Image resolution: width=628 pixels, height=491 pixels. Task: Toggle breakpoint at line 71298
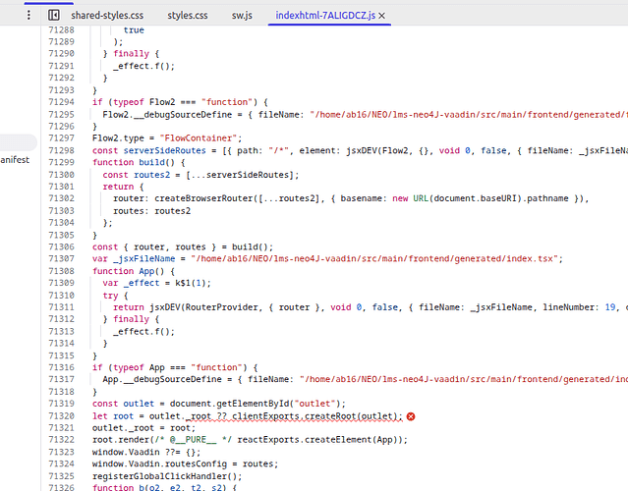[x=66, y=150]
